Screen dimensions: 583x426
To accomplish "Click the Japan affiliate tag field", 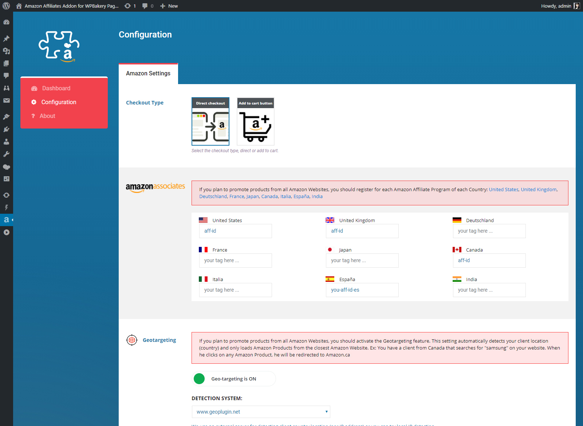I will tap(362, 260).
